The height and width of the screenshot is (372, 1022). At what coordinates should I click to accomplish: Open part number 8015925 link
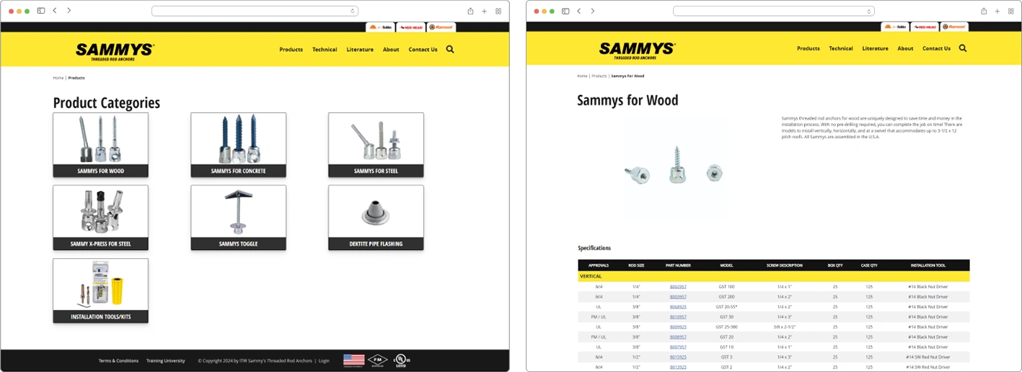678,357
